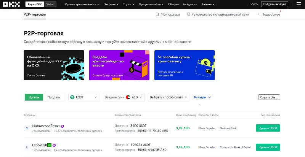Expand the Торги menu
This screenshot has height=157, width=305.
pyautogui.click(x=129, y=4)
